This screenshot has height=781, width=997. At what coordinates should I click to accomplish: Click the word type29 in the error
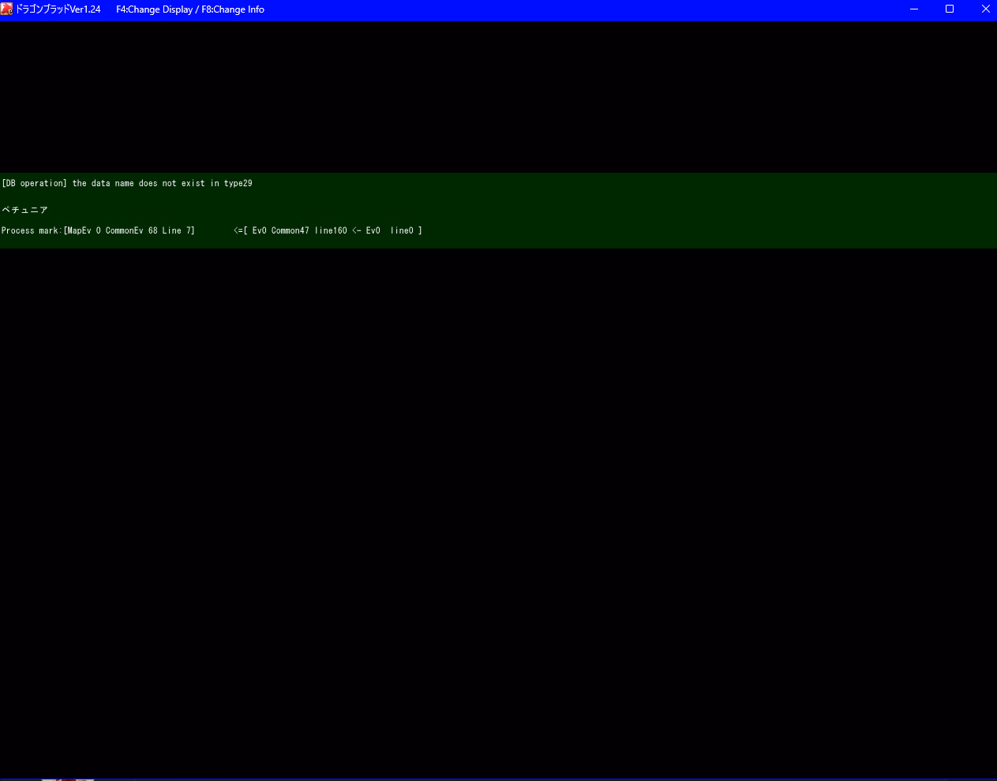click(238, 183)
